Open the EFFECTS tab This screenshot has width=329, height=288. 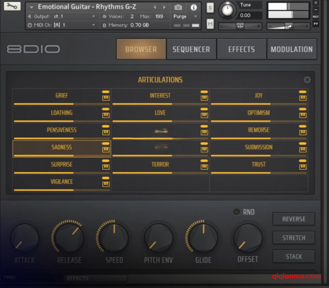[x=241, y=49]
